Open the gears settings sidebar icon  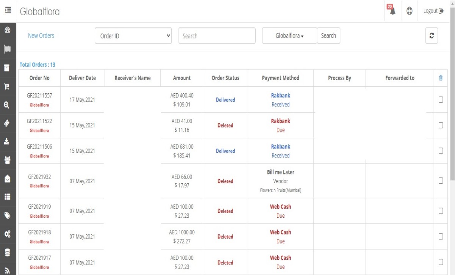coord(7,234)
